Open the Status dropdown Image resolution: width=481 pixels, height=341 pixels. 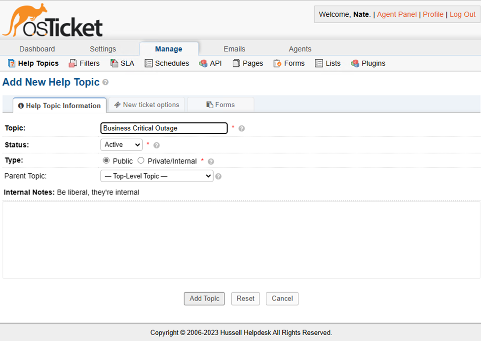(121, 145)
